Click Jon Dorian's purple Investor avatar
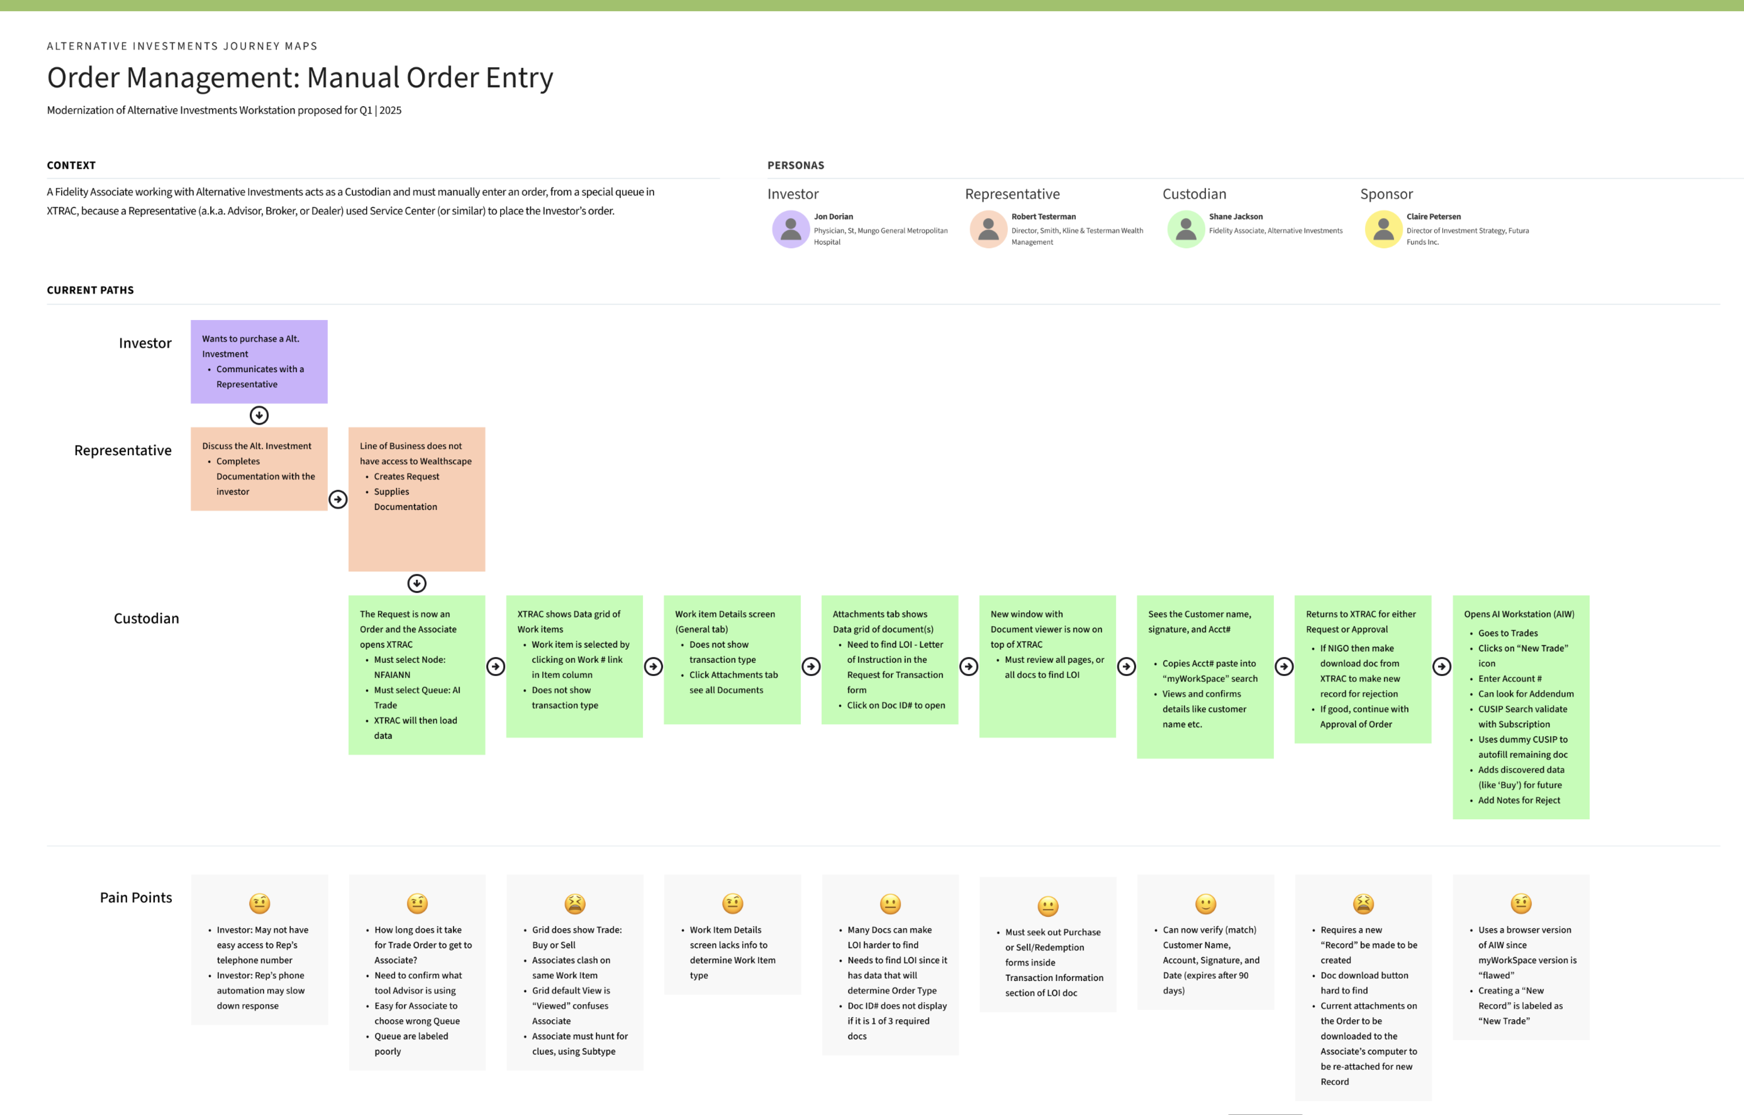1744x1115 pixels. [790, 229]
